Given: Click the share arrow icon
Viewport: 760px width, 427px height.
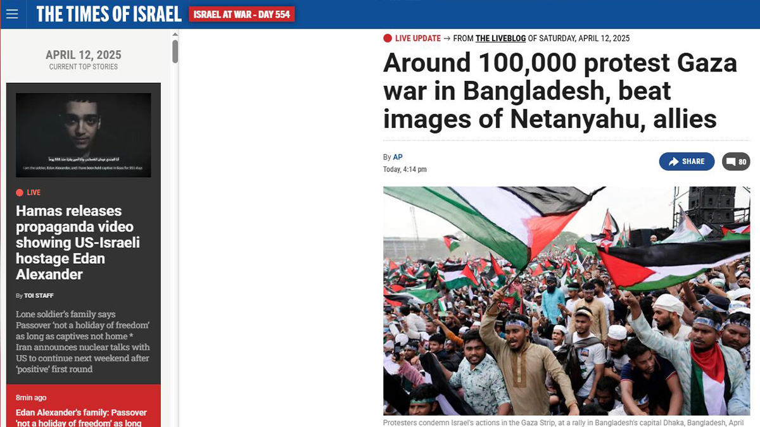Looking at the screenshot, I should [673, 161].
